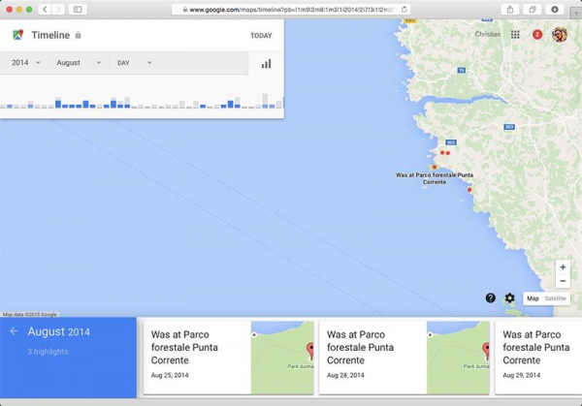Click Safari forward navigation arrow
This screenshot has width=582, height=406.
[x=58, y=10]
